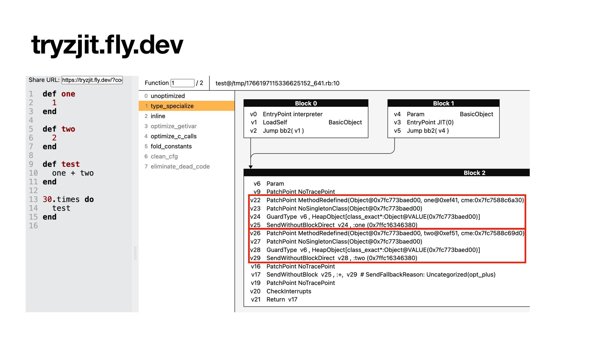Click the 'def test' code line

click(61, 164)
